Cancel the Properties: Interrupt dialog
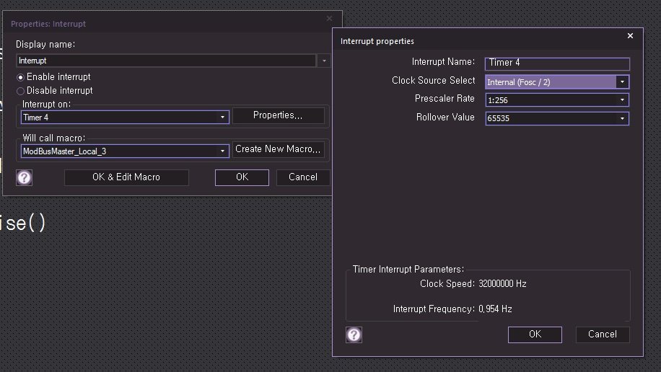This screenshot has height=372, width=661. (302, 177)
